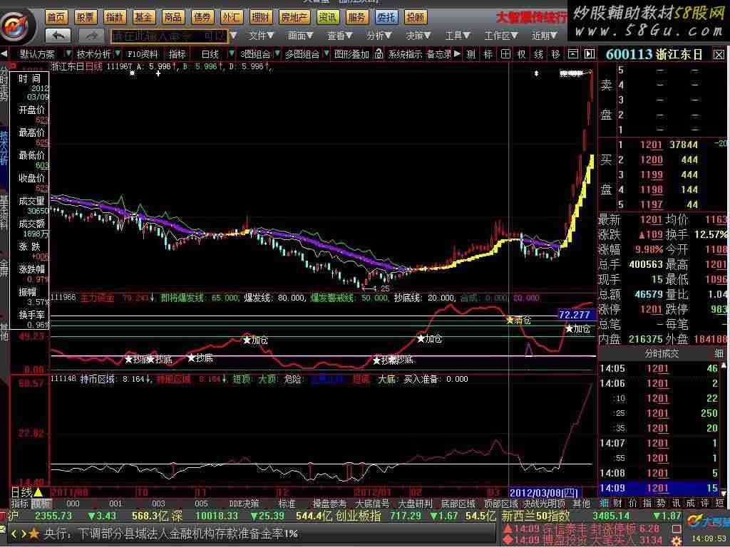Close the 600113 quote panel with the X box
The image size is (730, 547).
pos(719,54)
